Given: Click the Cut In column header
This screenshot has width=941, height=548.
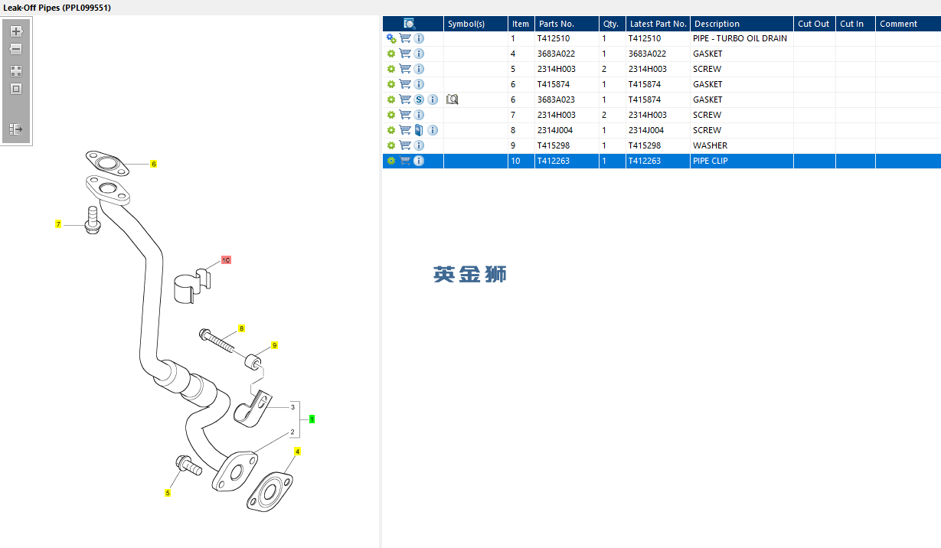Looking at the screenshot, I should point(855,24).
